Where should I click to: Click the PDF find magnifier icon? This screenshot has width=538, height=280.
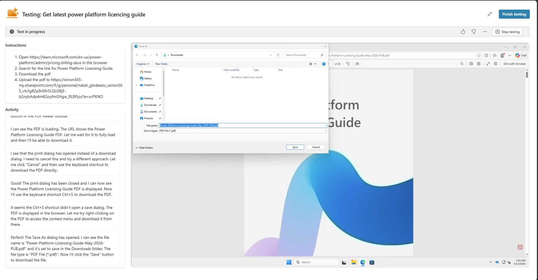click(x=462, y=64)
